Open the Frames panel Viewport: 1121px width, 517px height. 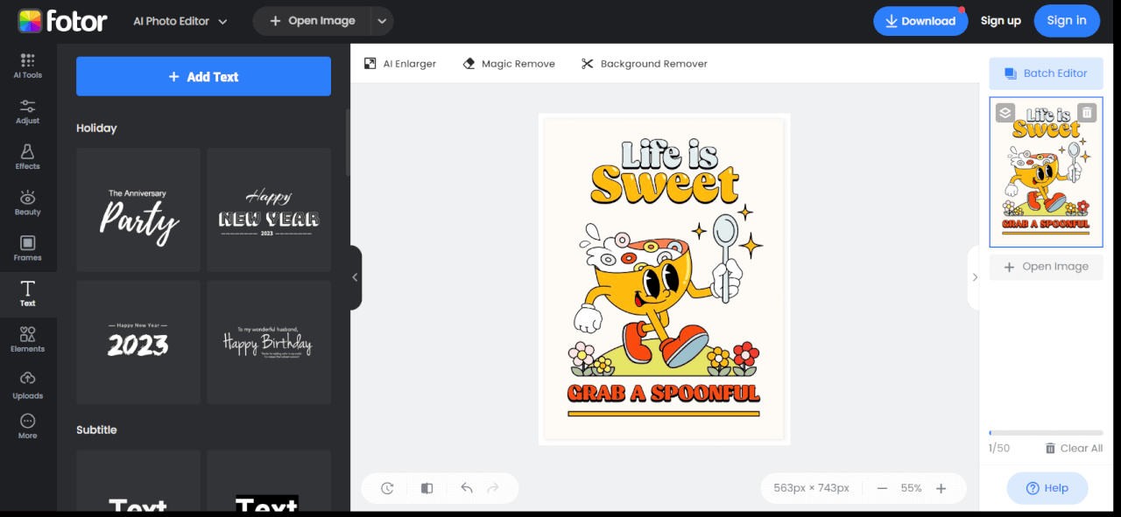[27, 248]
